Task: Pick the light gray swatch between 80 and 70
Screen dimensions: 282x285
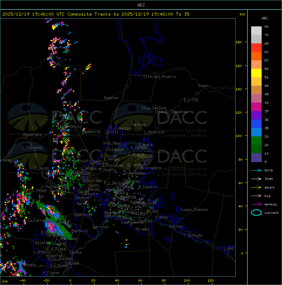Action: (x=256, y=31)
